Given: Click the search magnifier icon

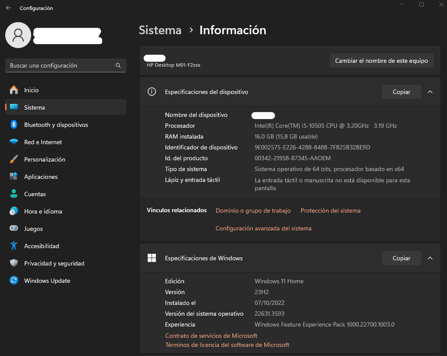Looking at the screenshot, I should tap(118, 65).
